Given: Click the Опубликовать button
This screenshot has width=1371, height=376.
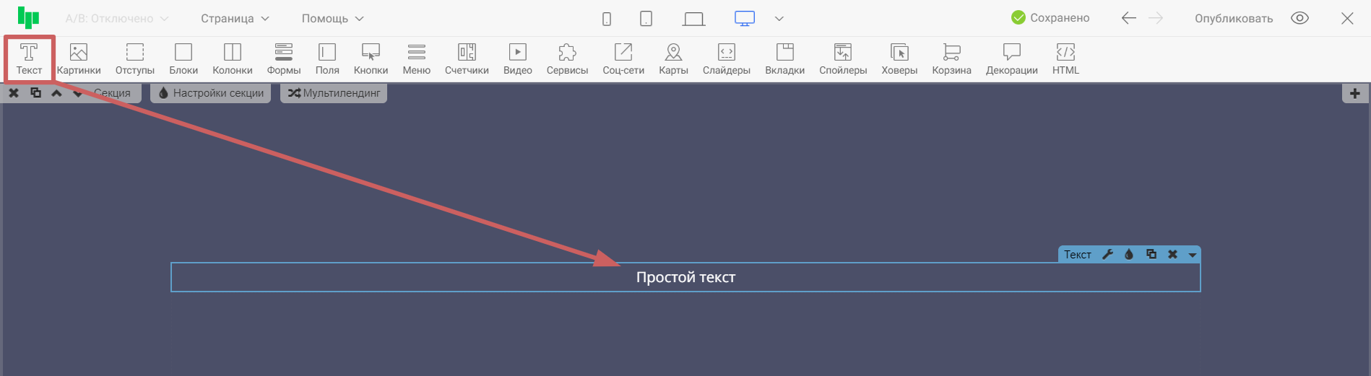Looking at the screenshot, I should click(x=1233, y=18).
